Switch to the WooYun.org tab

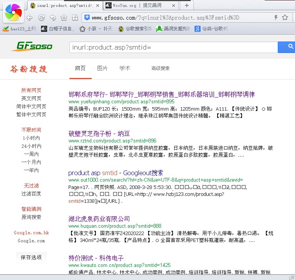(x=140, y=5)
